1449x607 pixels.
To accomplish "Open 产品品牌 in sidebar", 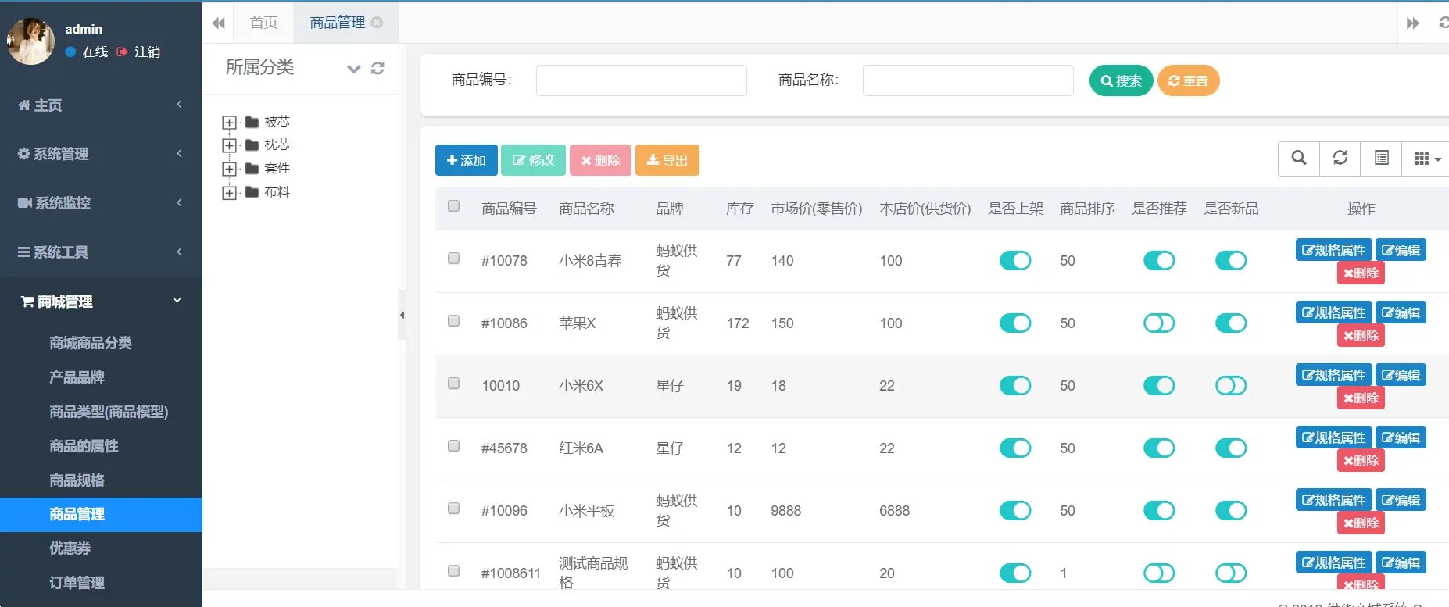I will point(77,377).
